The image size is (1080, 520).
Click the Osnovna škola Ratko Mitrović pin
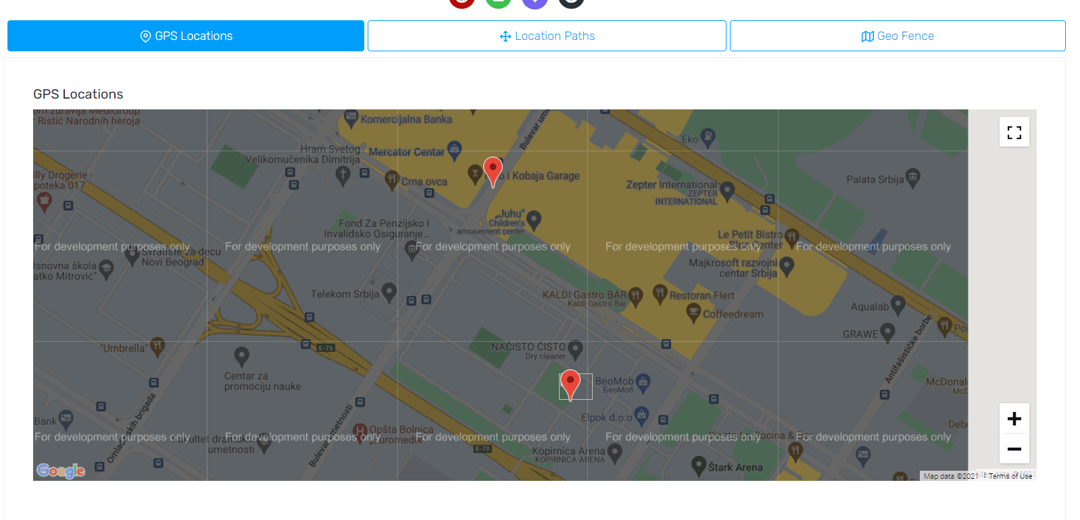pos(106,269)
